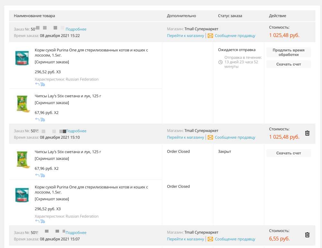Click the 6,55 руб. order total
Viewport: 322px width, 248px height.
point(279,239)
